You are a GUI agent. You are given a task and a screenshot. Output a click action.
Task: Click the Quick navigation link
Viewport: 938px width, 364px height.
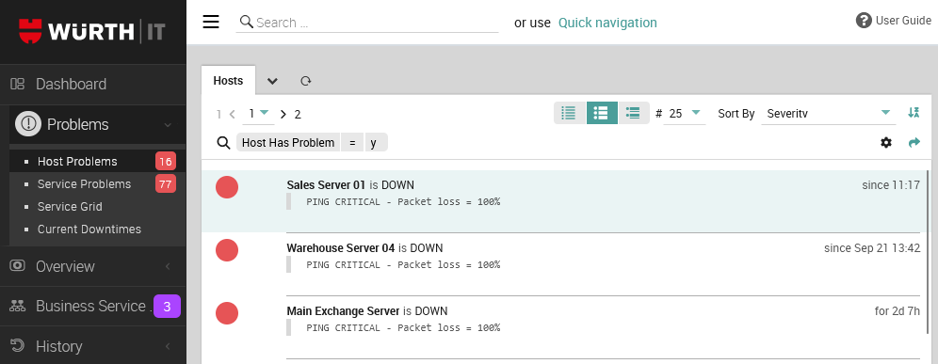[x=607, y=23]
